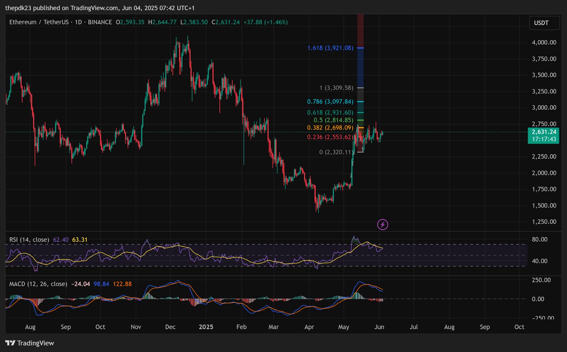
Task: Click the 2025 label on the time axis
Action: tap(206, 327)
